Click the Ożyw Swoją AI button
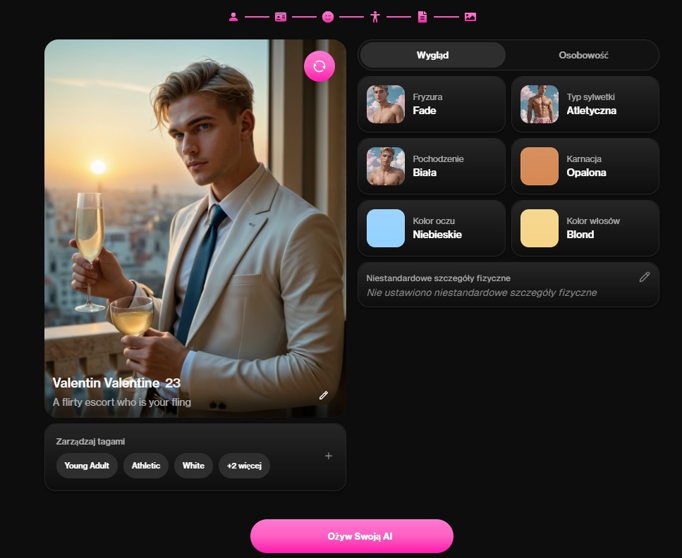682x558 pixels. [x=352, y=536]
